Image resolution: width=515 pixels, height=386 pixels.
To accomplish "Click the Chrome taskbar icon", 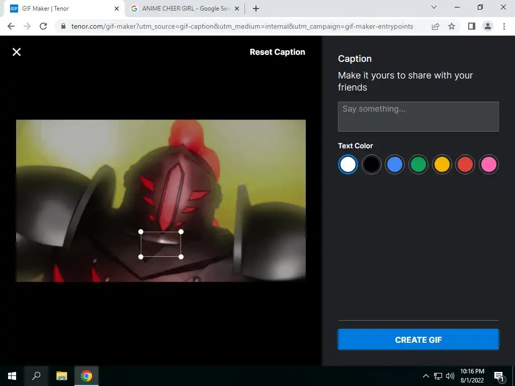I will point(87,376).
